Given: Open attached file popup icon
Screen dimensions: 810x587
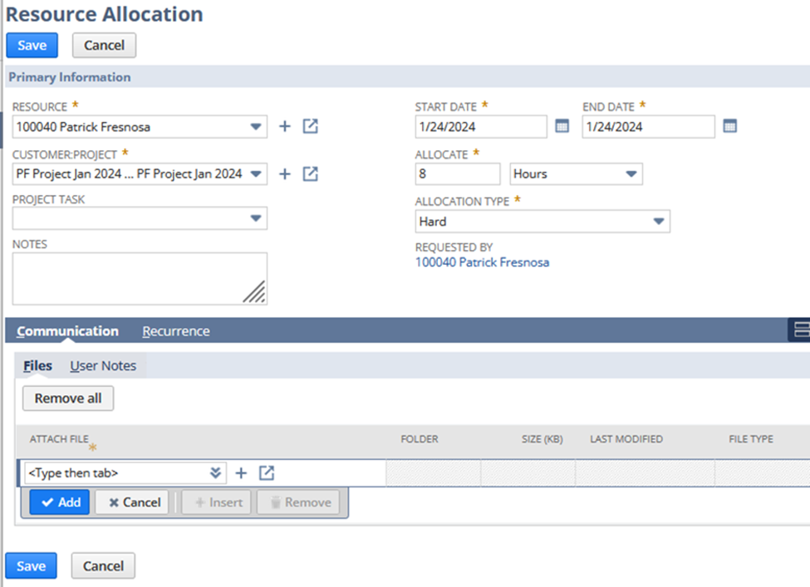Looking at the screenshot, I should coord(267,472).
